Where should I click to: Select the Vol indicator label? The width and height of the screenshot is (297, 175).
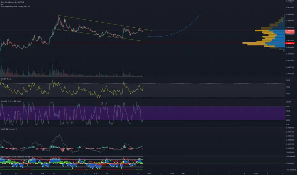(2, 4)
